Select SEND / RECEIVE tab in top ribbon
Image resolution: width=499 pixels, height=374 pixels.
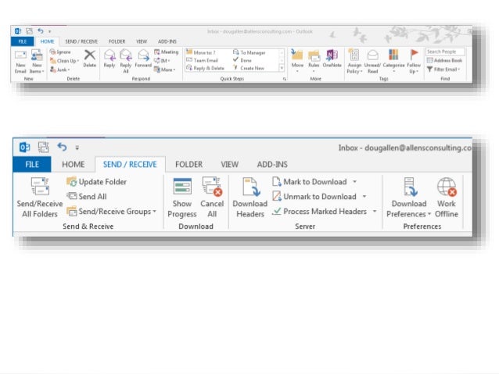[81, 41]
